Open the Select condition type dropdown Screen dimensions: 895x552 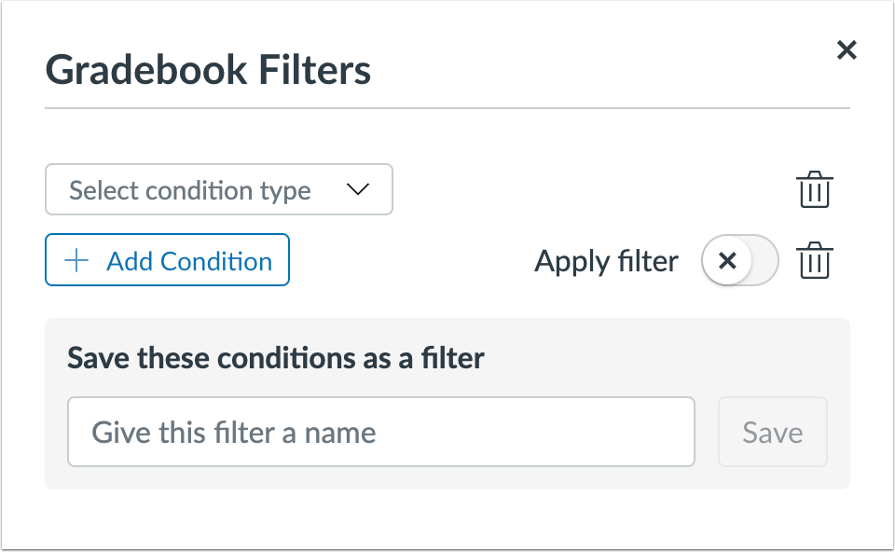pyautogui.click(x=218, y=189)
